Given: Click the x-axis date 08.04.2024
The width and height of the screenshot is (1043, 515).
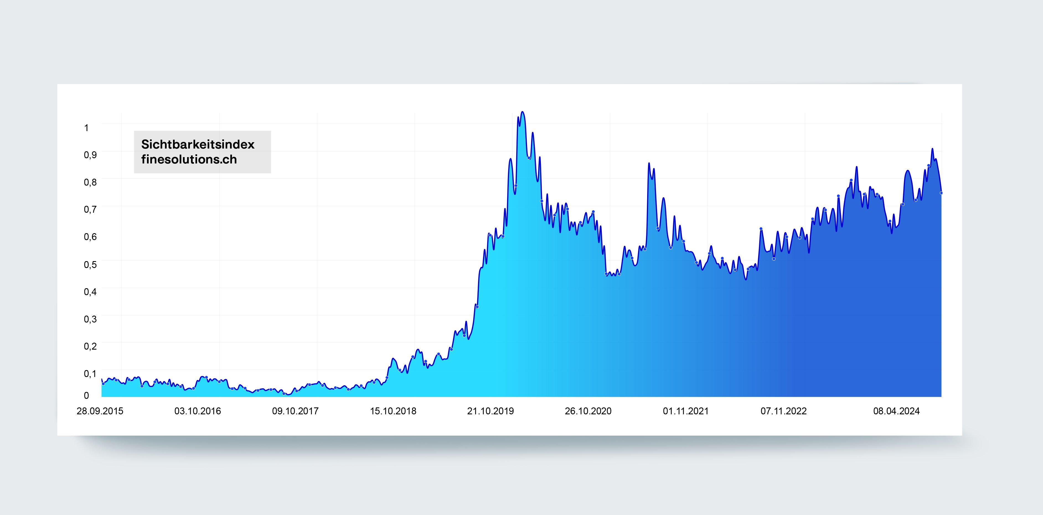Looking at the screenshot, I should (x=896, y=411).
